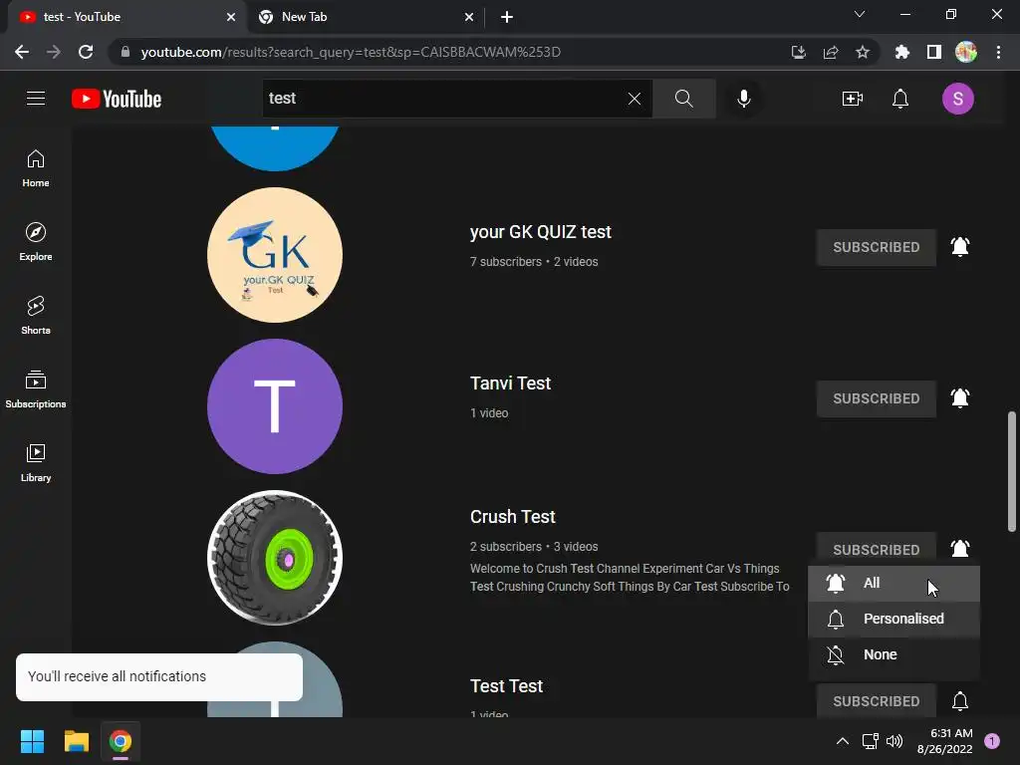Open volume control in system tray
Image resolution: width=1020 pixels, height=765 pixels.
[x=895, y=741]
